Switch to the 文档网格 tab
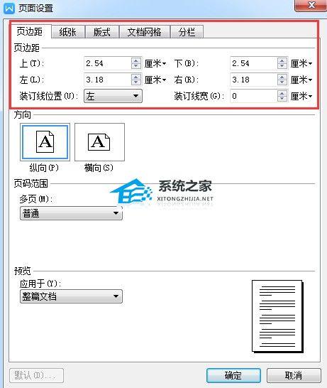The image size is (327, 388). pos(145,32)
